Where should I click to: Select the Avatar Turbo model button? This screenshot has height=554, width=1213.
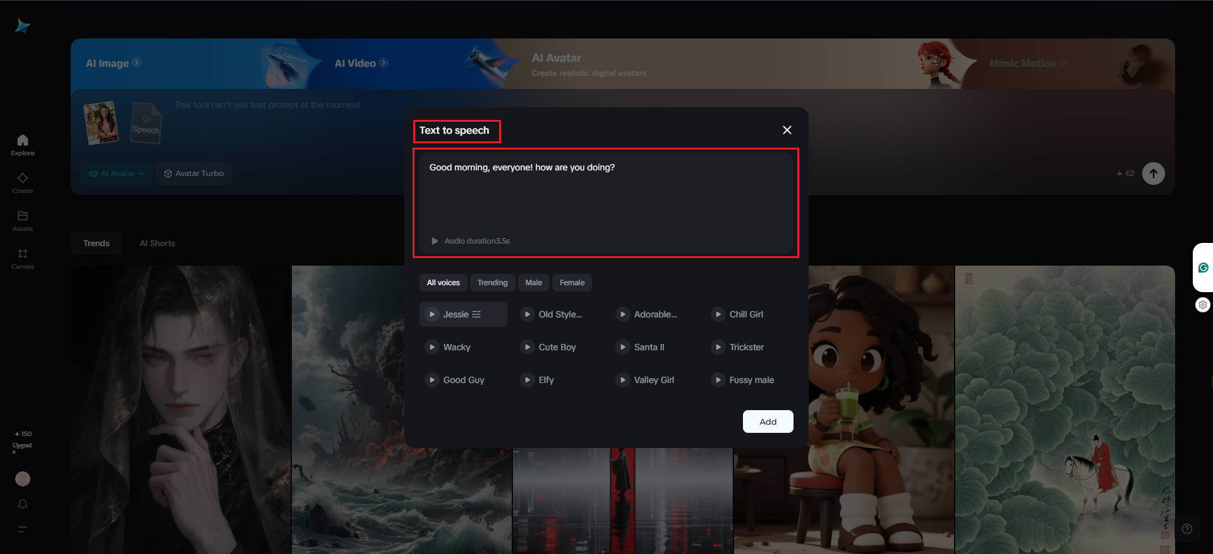click(194, 174)
